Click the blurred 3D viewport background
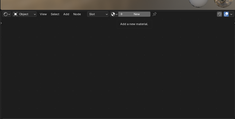 point(94,4)
